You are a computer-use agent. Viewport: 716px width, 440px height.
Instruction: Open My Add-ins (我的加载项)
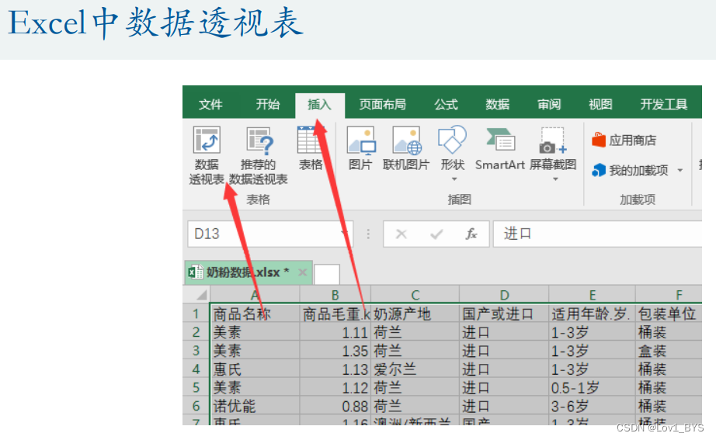(x=630, y=170)
